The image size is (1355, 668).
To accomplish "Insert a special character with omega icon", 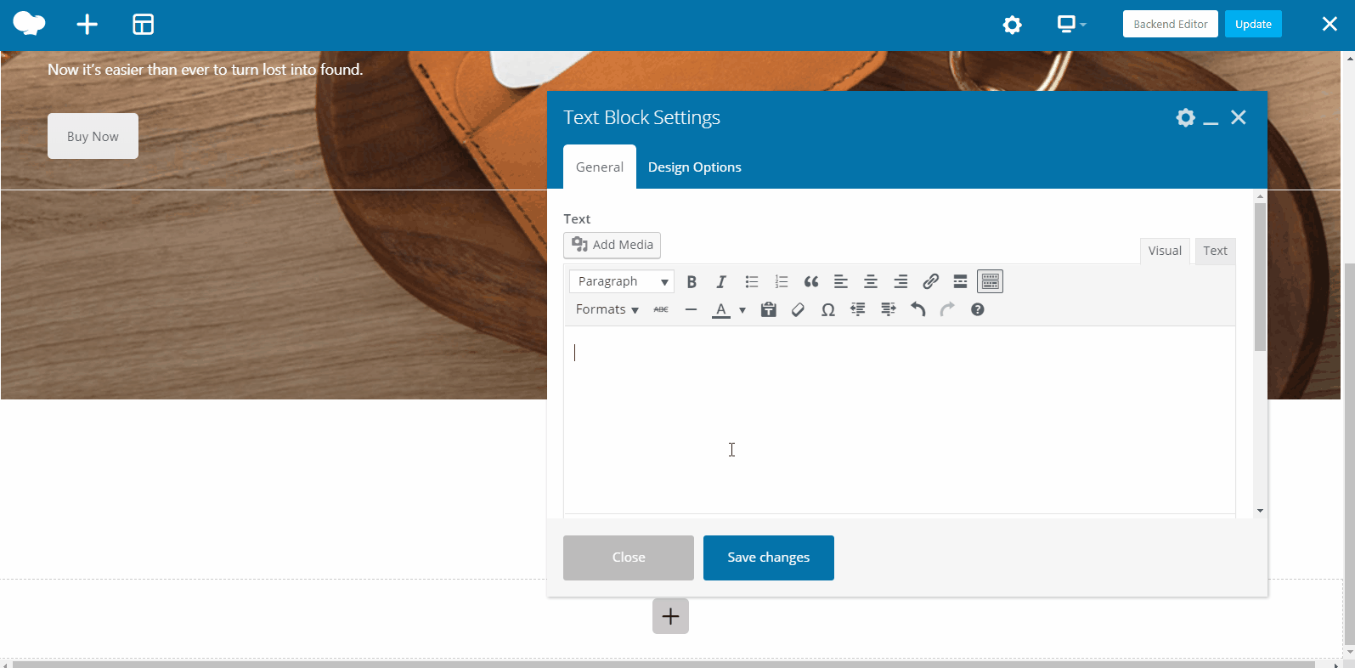I will (827, 310).
